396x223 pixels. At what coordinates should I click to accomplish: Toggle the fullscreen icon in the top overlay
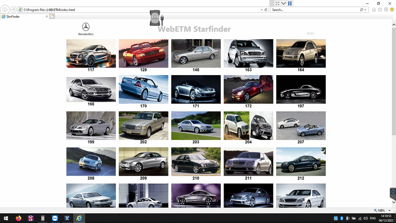(277, 3)
